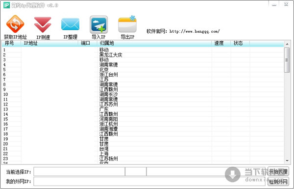
Task: Select row 22 上海
Action: coord(143,154)
